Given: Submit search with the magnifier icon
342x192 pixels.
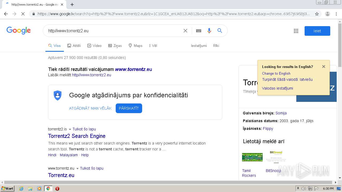Looking at the screenshot, I should pyautogui.click(x=220, y=31).
